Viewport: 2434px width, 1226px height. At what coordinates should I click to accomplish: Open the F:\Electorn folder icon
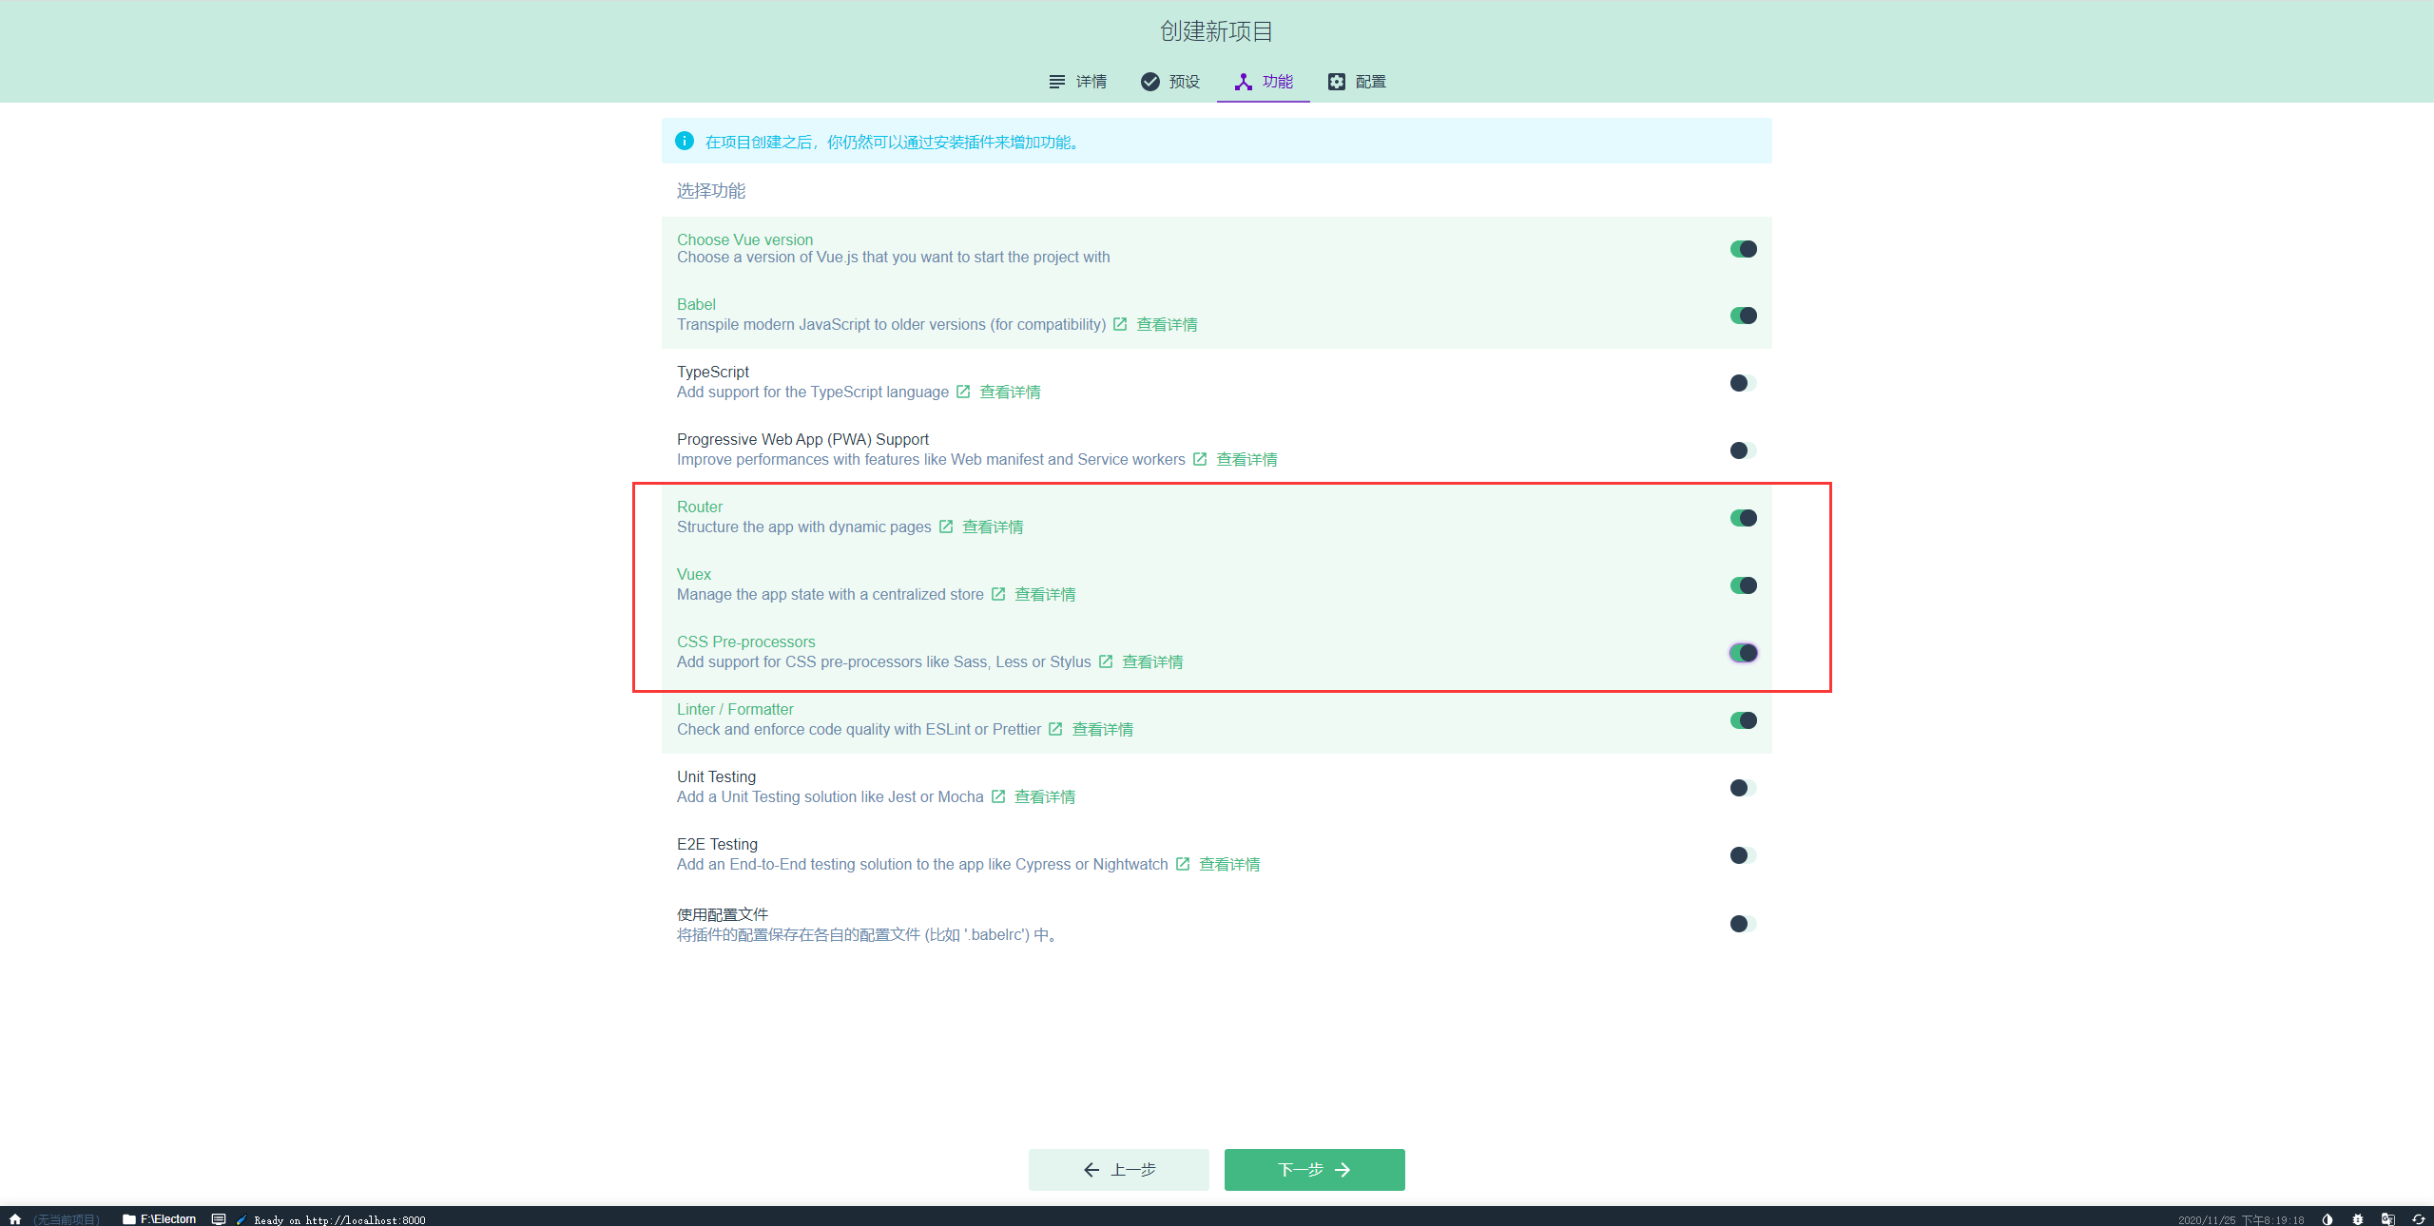tap(130, 1218)
